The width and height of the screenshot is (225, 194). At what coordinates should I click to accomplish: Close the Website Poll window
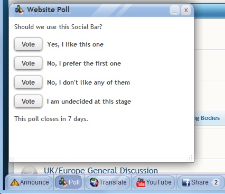point(186,11)
